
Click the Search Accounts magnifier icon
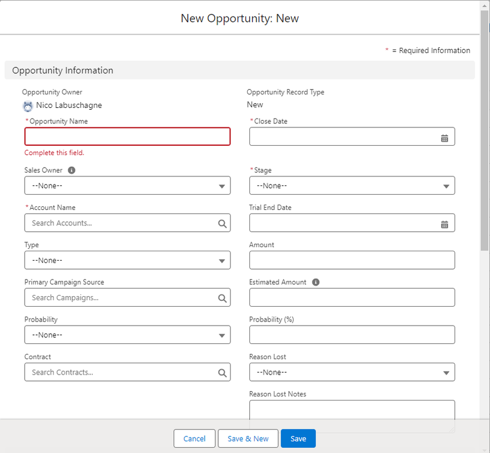[222, 224]
